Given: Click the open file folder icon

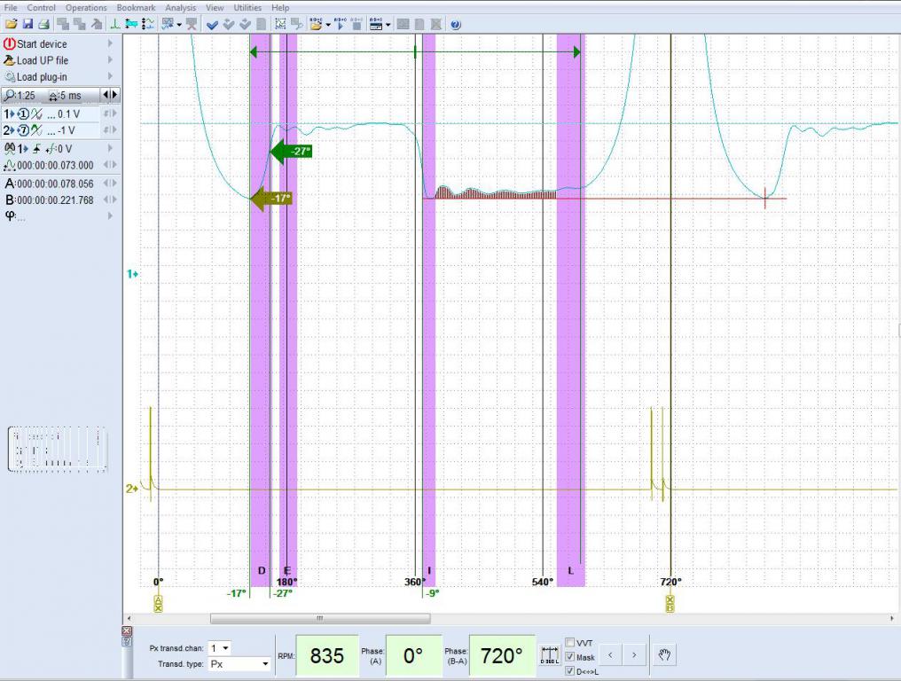Looking at the screenshot, I should (x=11, y=25).
